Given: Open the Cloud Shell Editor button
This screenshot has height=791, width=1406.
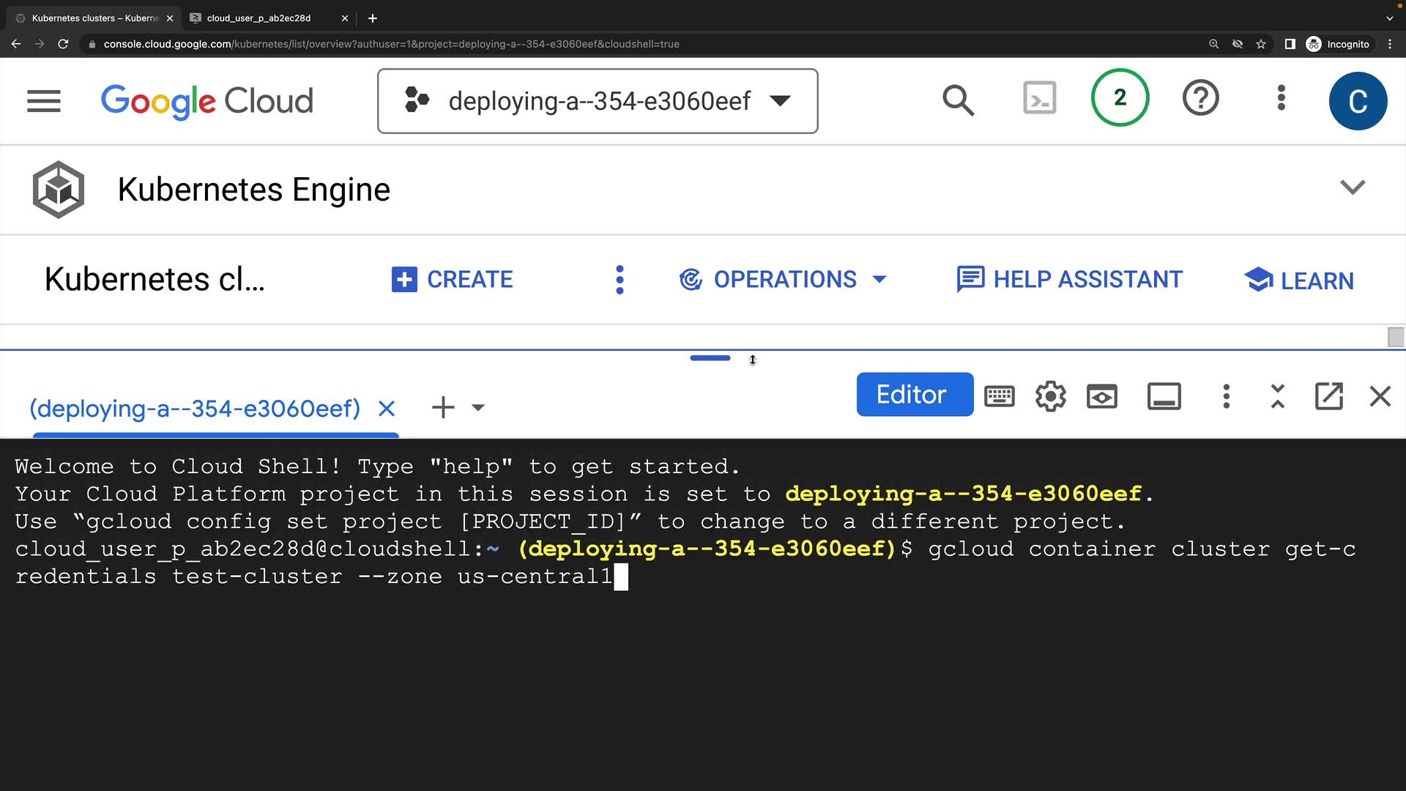Looking at the screenshot, I should click(914, 395).
